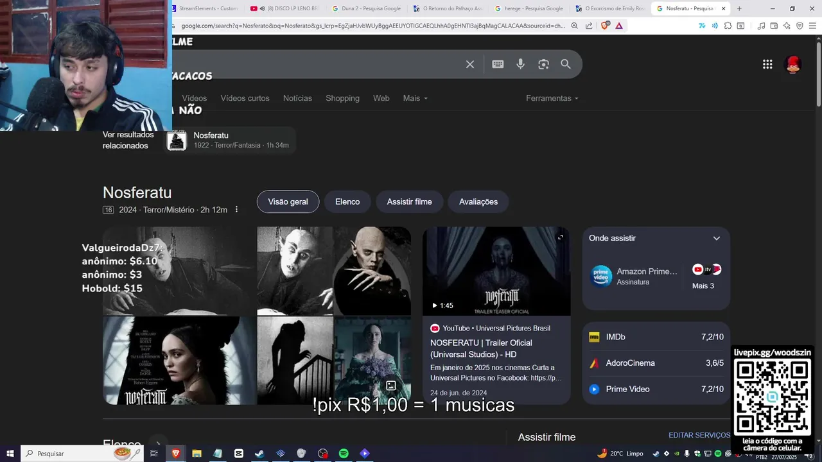Open the Google account avatar menu

pos(793,64)
